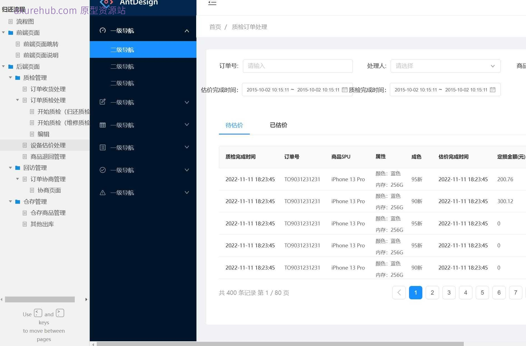The image size is (526, 346).
Task: Select the check-circle icon nav item
Action: point(103,170)
